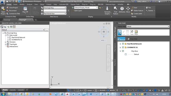
Task: Select the Pan tool
Action: tap(148, 8)
